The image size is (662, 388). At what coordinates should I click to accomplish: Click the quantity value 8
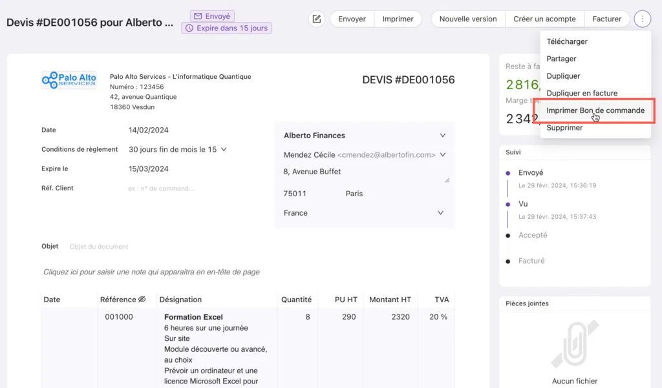308,317
